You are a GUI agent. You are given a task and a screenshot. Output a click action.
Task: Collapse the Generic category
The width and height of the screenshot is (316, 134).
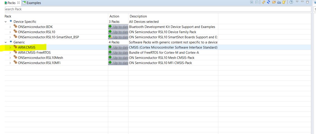[x=6, y=42]
